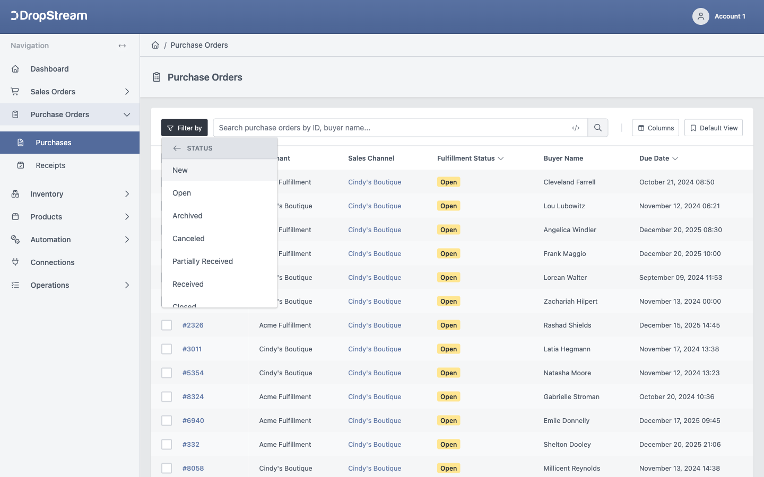Tick the checkbox for order #2326
764x477 pixels.
pos(167,325)
